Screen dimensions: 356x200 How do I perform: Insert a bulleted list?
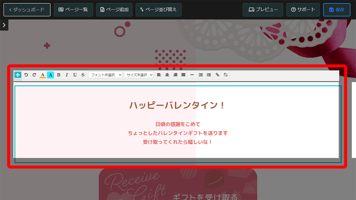click(209, 75)
